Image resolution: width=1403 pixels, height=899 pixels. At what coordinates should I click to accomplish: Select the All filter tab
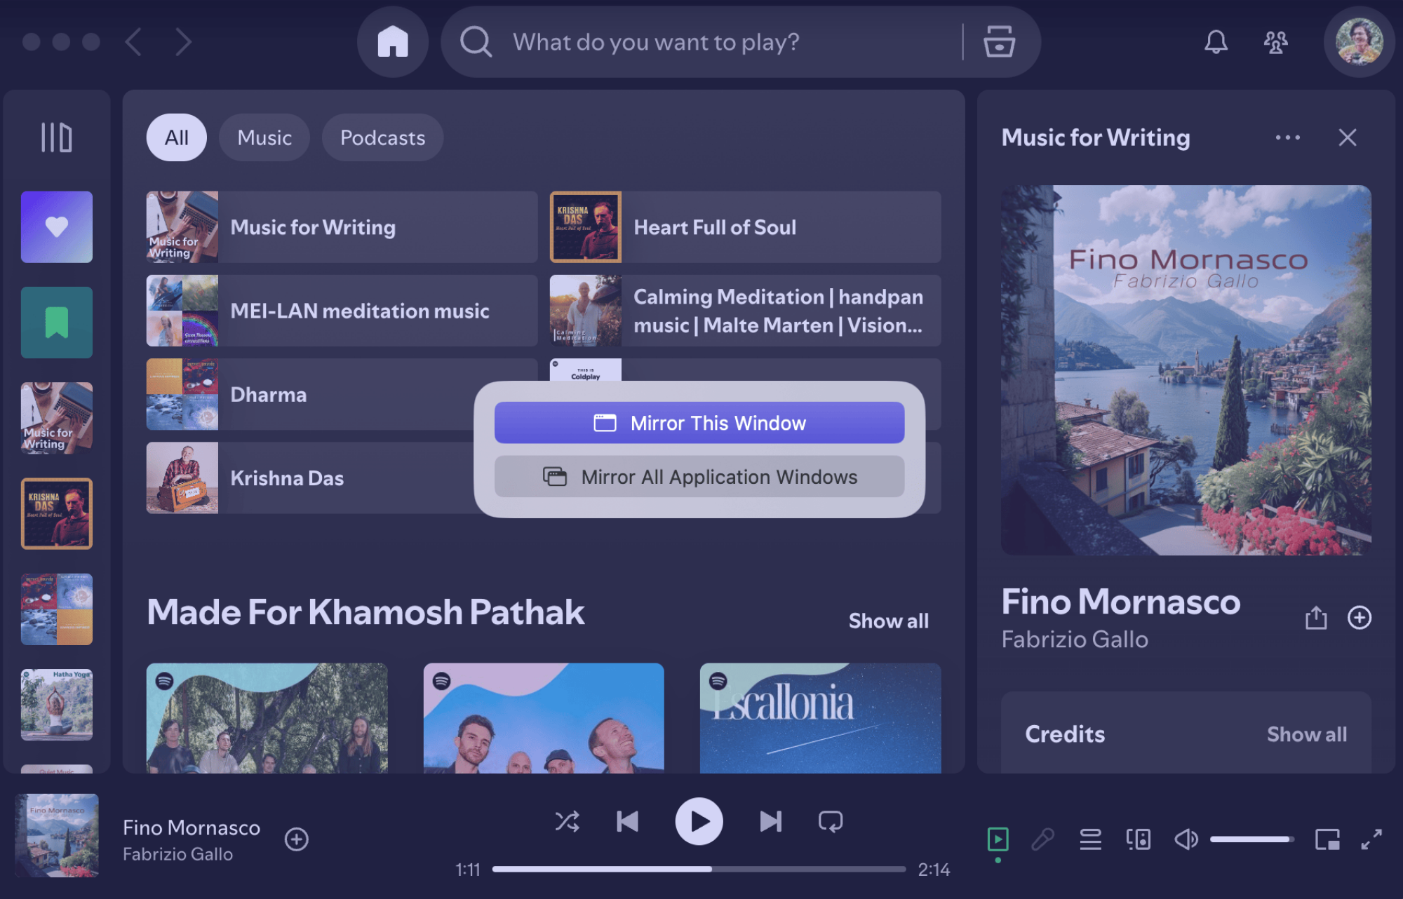[x=176, y=137]
